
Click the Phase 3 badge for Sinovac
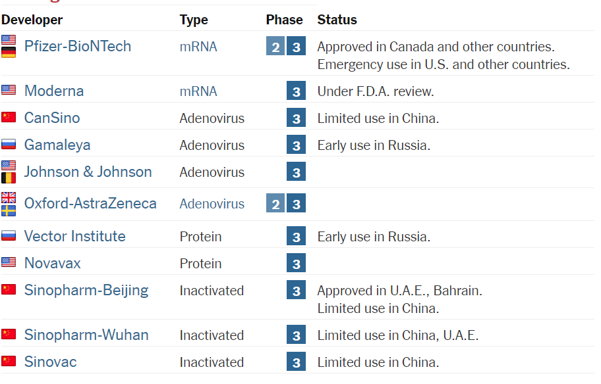coord(296,362)
